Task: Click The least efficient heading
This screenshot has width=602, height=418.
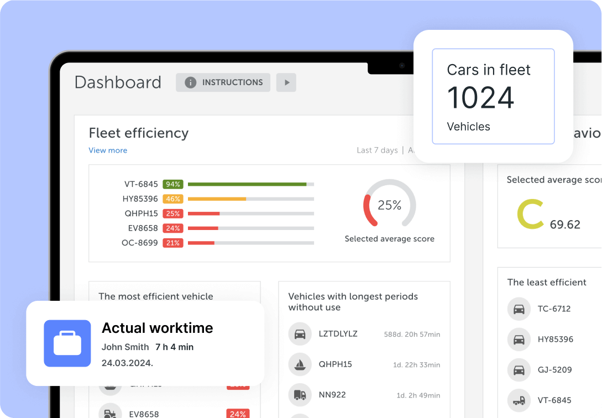Action: [547, 283]
